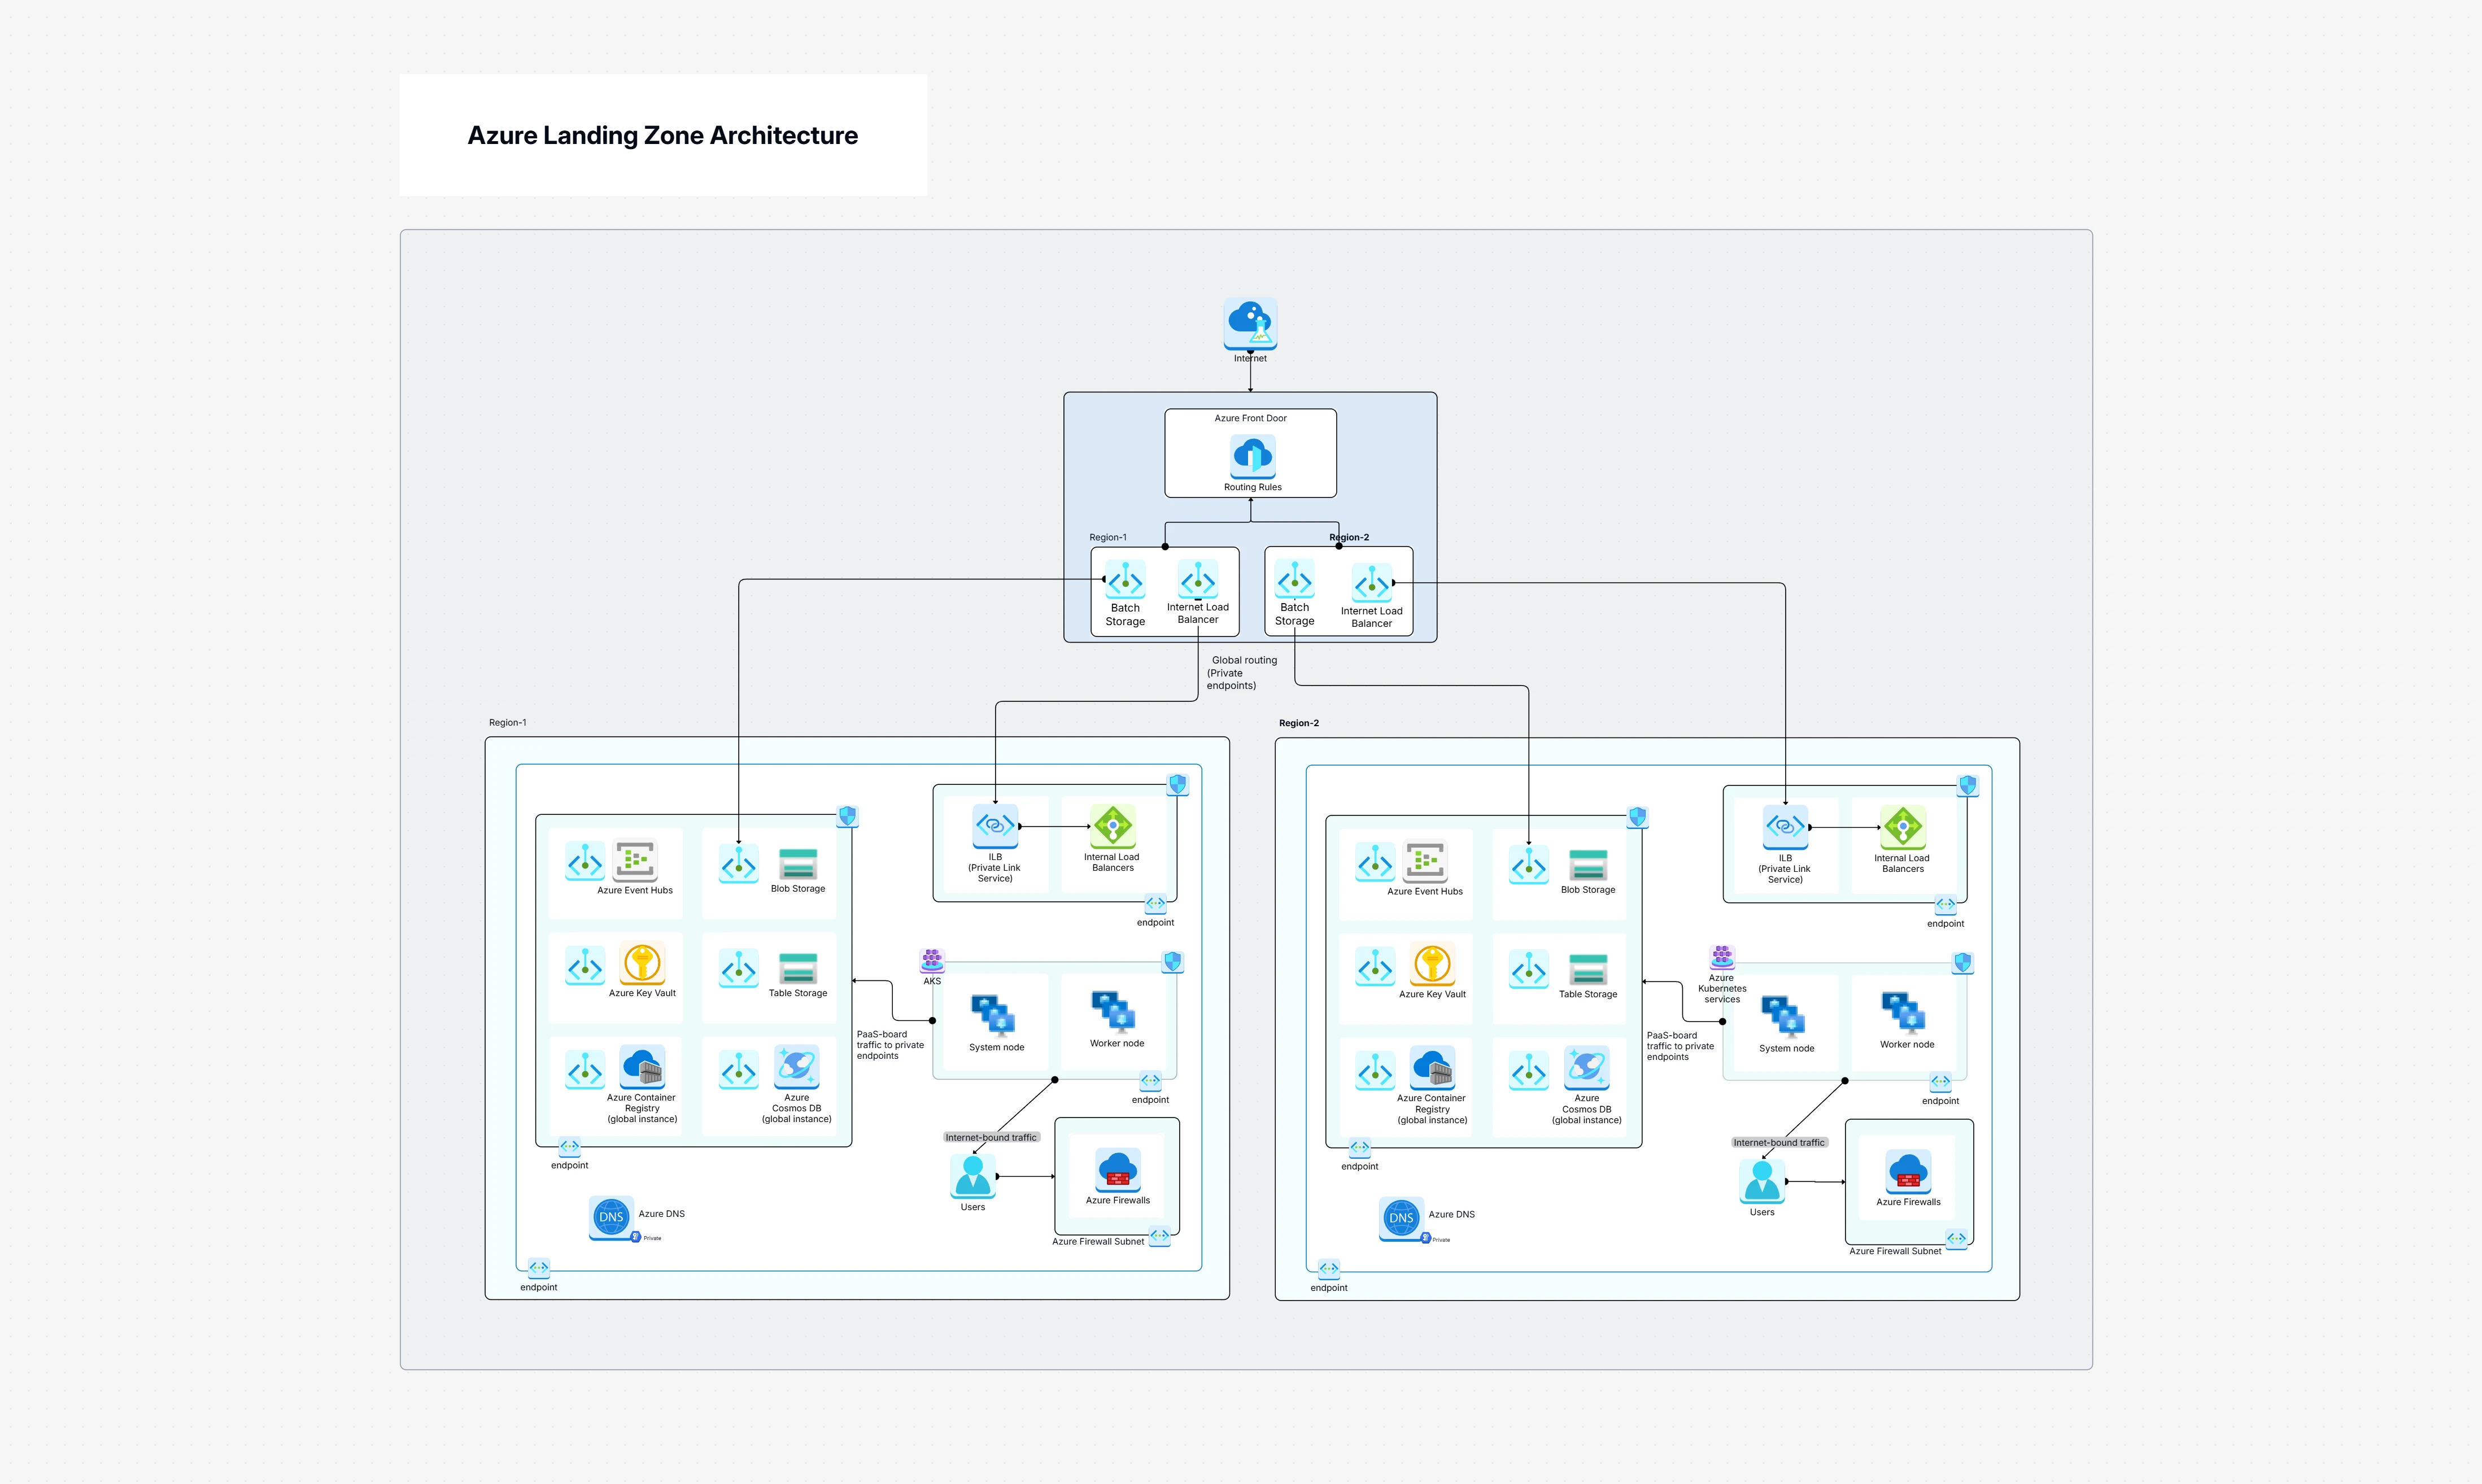
Task: Select 'Azure Firewall Subnet' label in Region-1
Action: point(1098,1241)
